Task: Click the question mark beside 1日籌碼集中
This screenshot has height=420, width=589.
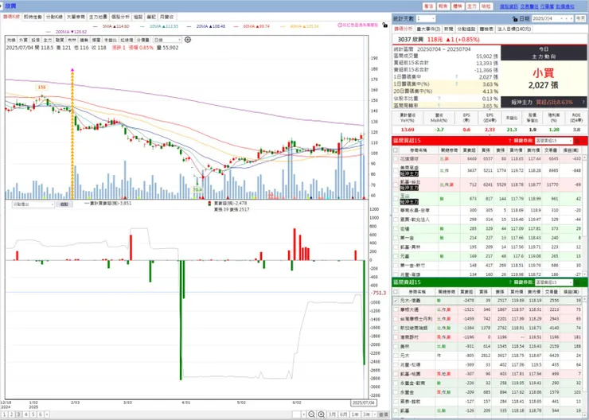Action: pos(456,77)
